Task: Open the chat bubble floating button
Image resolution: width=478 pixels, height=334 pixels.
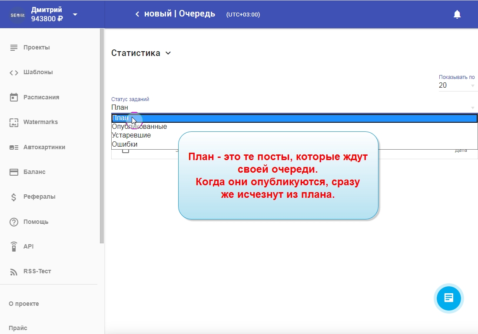Action: [x=448, y=298]
